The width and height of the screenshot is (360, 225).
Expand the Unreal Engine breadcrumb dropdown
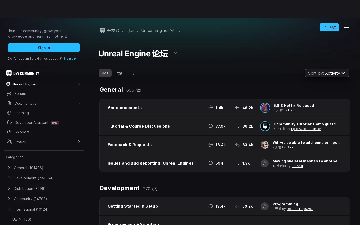pos(172,30)
